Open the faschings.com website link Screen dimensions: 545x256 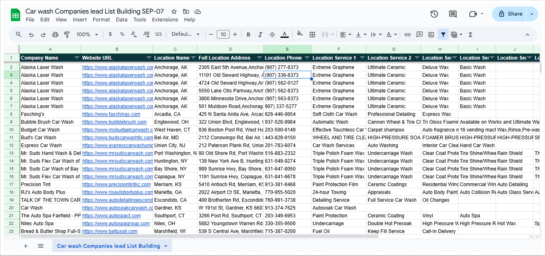coord(111,114)
